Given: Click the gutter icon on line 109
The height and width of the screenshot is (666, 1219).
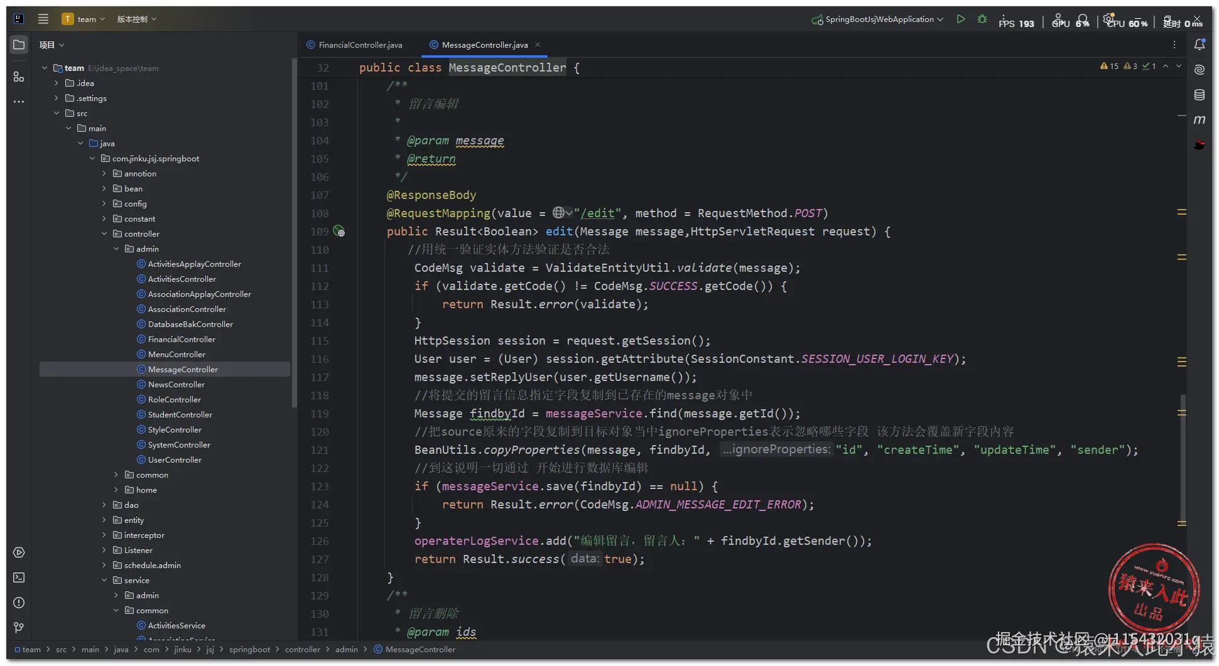Looking at the screenshot, I should coord(339,231).
